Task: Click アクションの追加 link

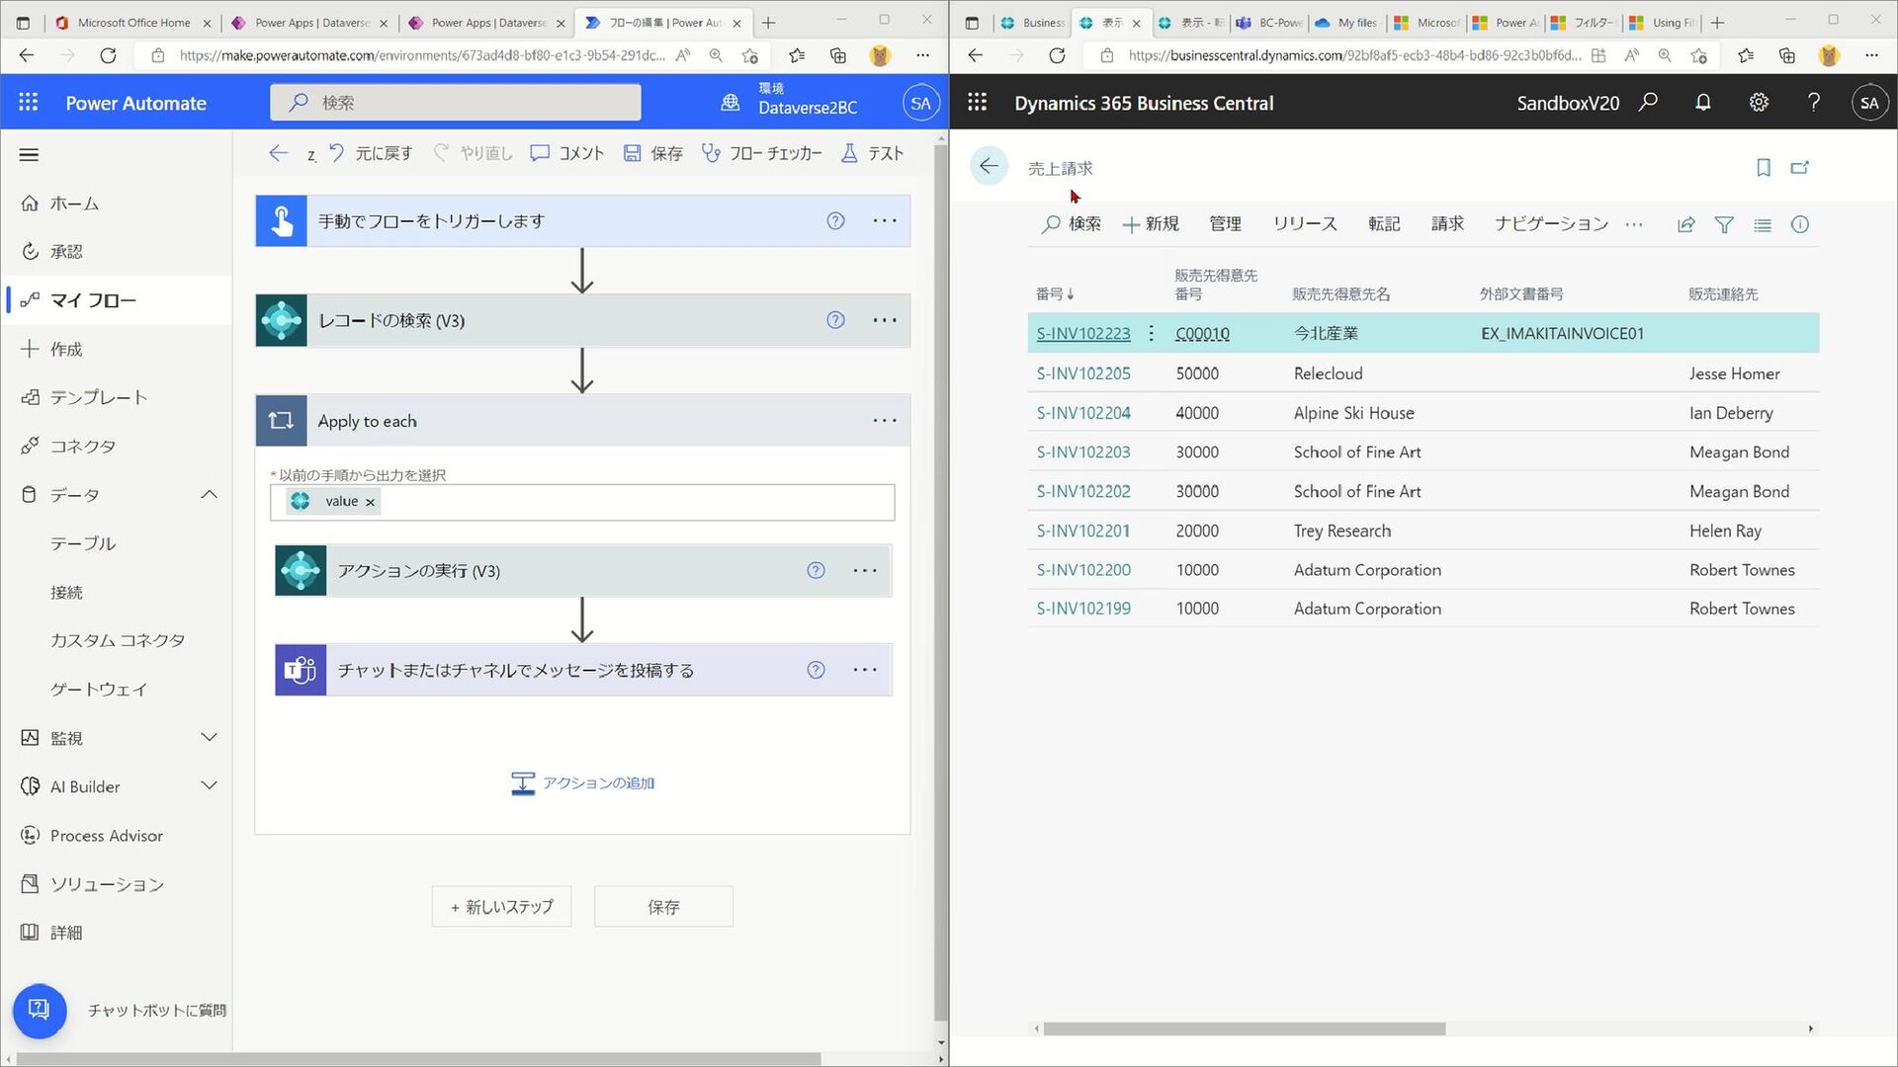Action: tap(582, 783)
